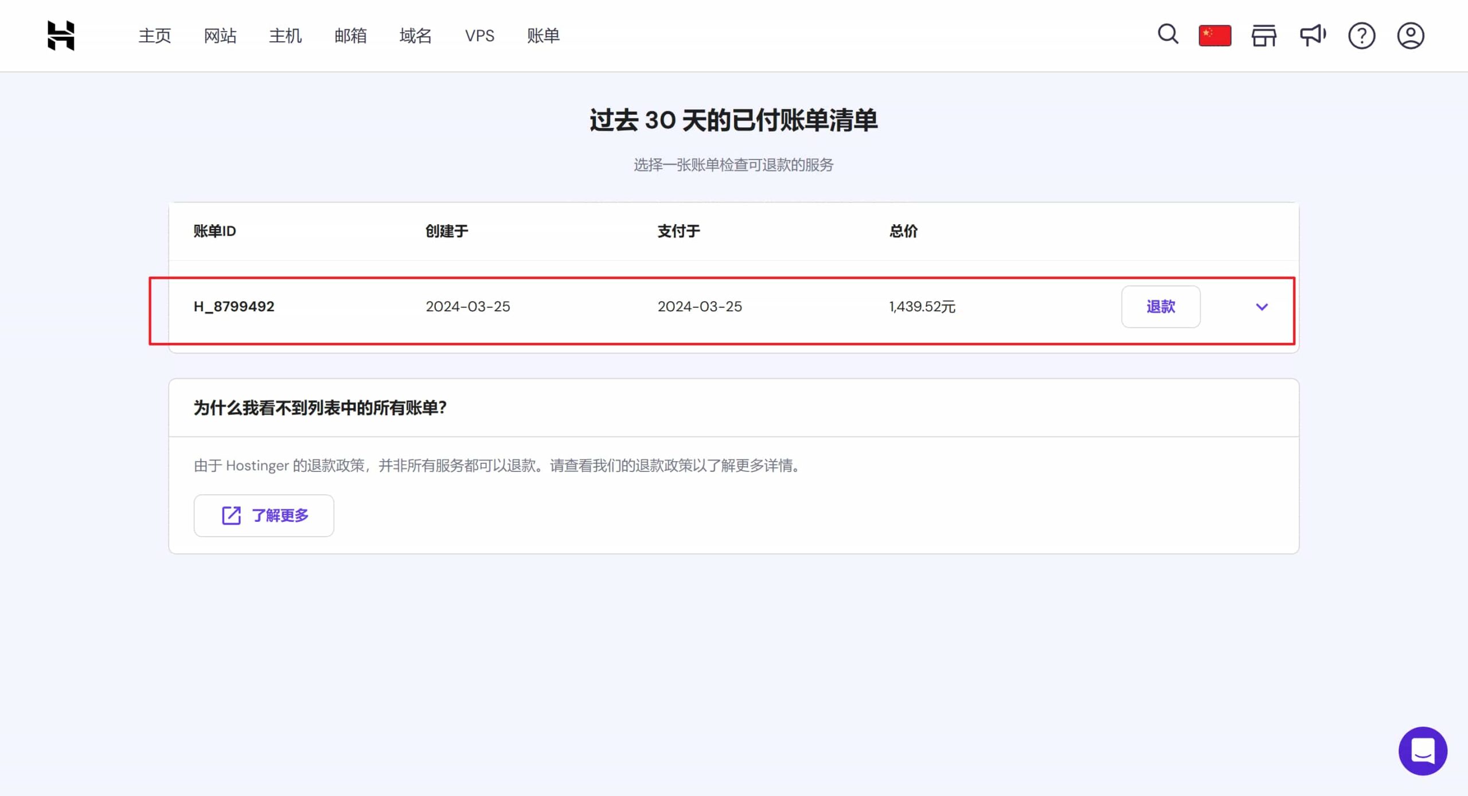1468x796 pixels.
Task: Click the 退款 refund button
Action: click(1161, 307)
